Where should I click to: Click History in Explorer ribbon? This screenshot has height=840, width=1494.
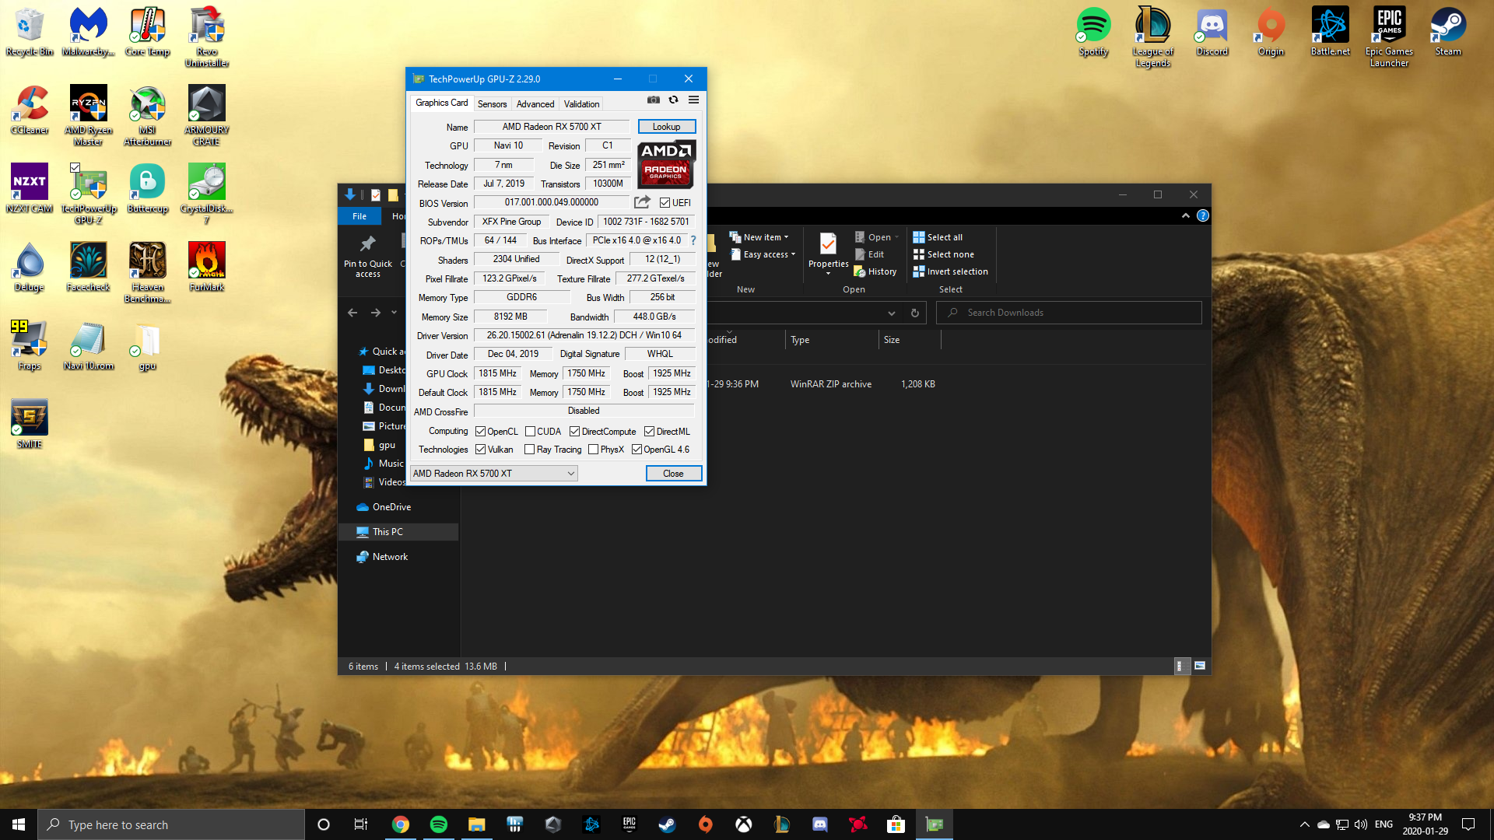pos(875,271)
